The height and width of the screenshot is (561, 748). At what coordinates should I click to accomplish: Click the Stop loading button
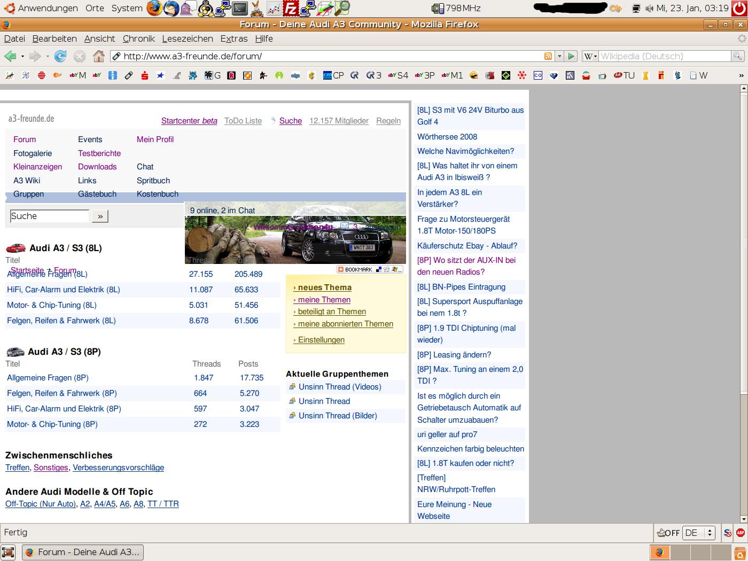click(x=80, y=56)
